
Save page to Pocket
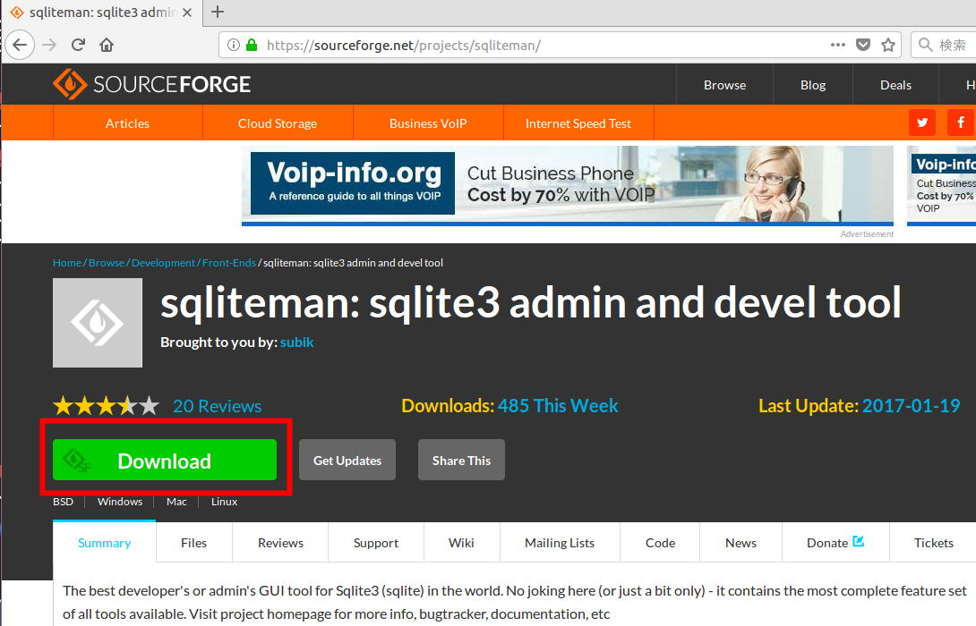(x=862, y=45)
